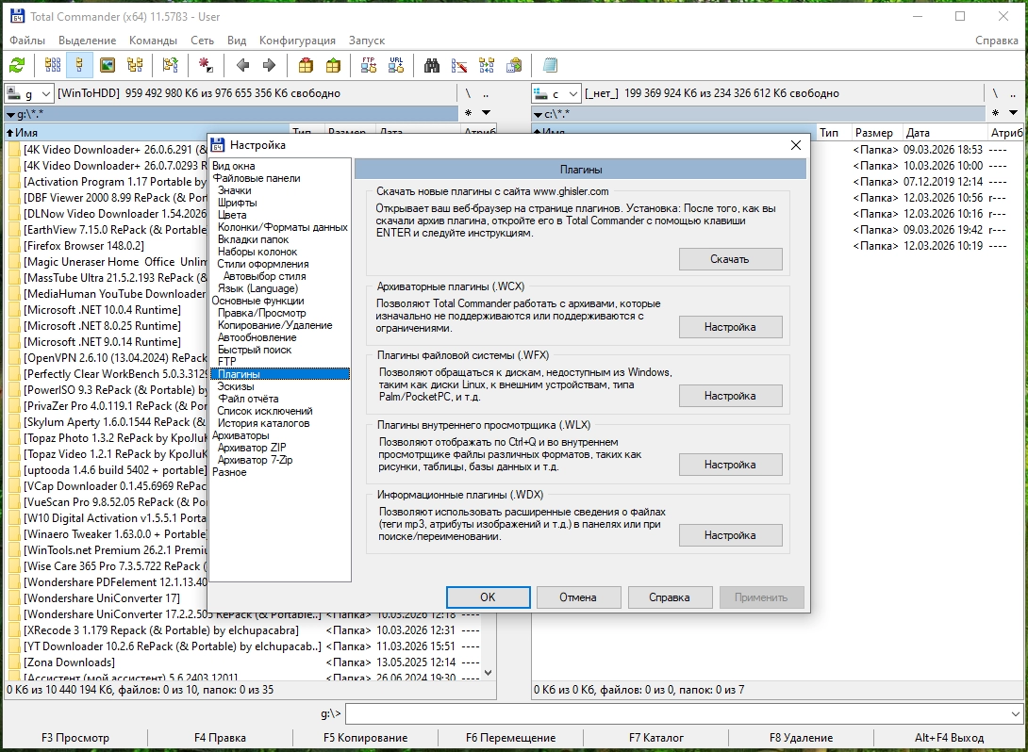The image size is (1028, 752).
Task: Click the FTP connect toolbar icon
Action: point(369,65)
